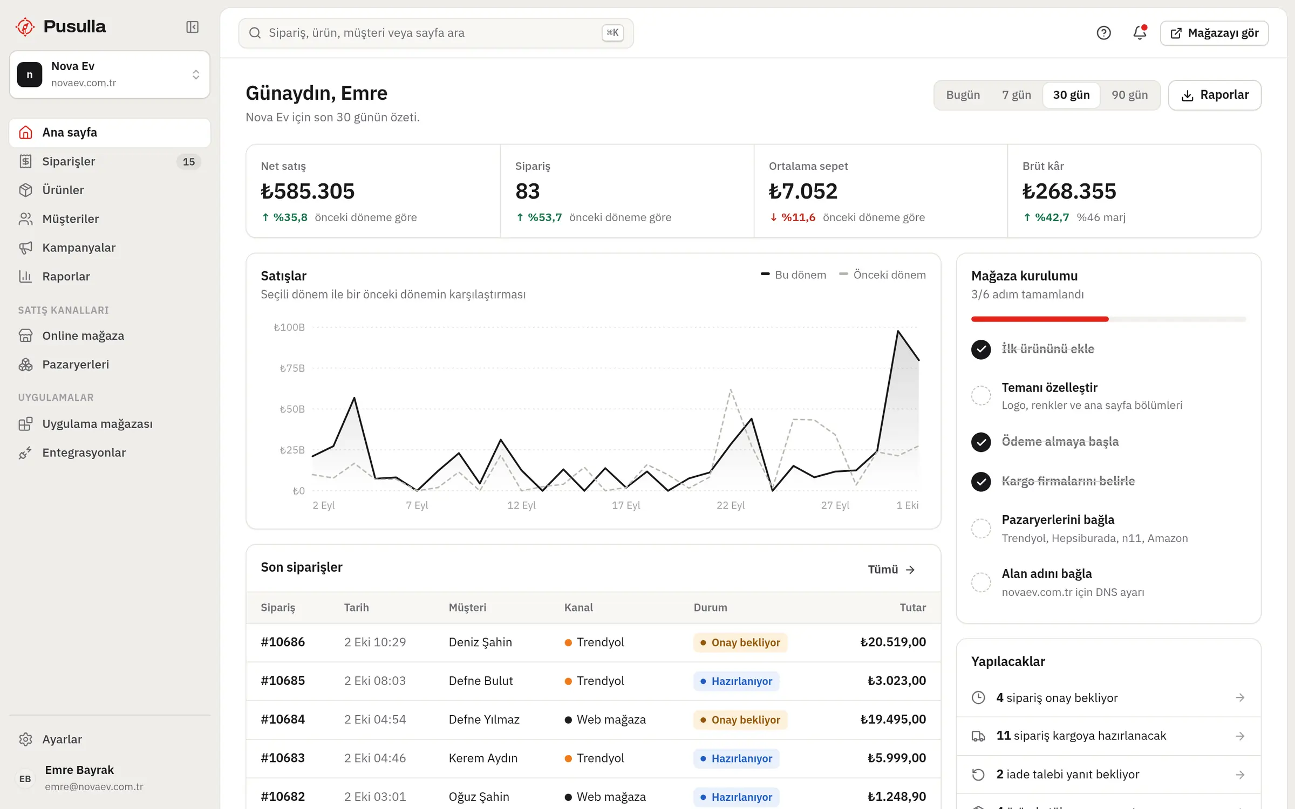The image size is (1295, 809).
Task: Click customer name 'Kerem Aydın'
Action: click(x=483, y=758)
